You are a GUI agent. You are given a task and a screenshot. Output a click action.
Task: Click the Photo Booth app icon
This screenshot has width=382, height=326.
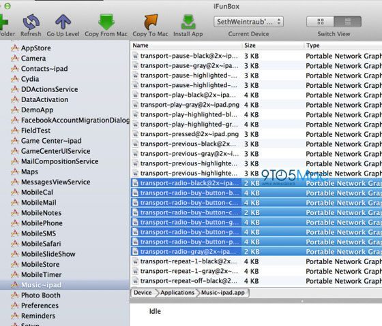15,295
